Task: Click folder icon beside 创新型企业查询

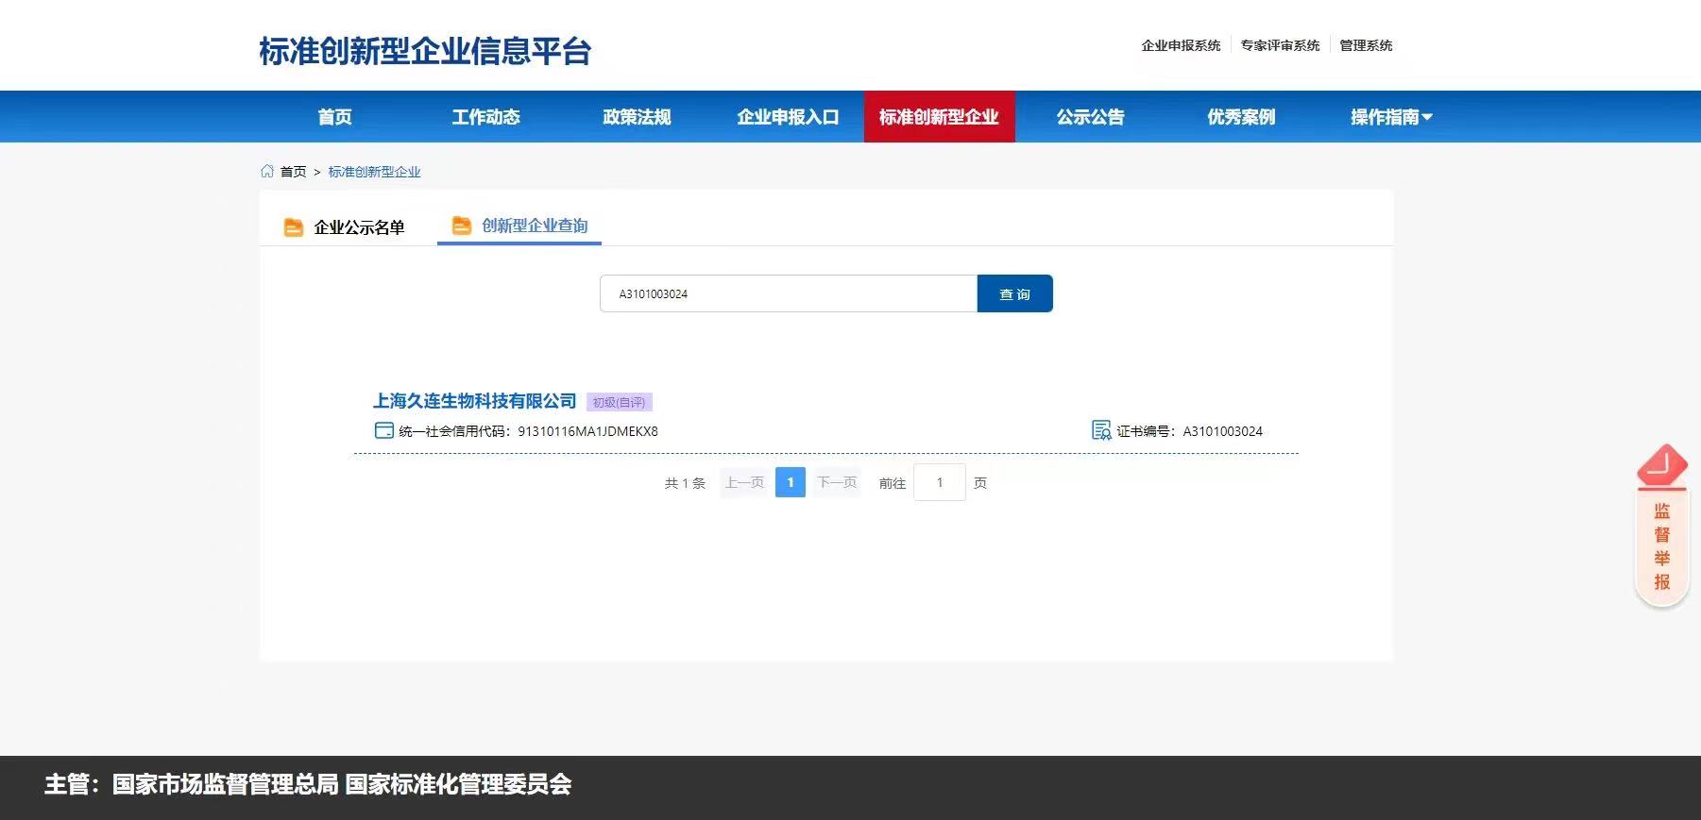Action: [462, 226]
